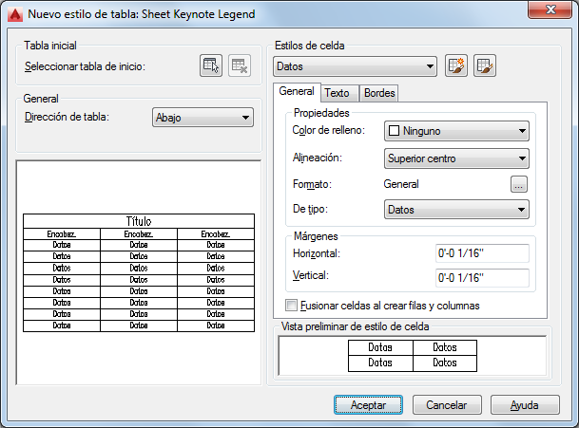Switch to the Bordes tab
Screen dimensions: 579x428
click(379, 93)
